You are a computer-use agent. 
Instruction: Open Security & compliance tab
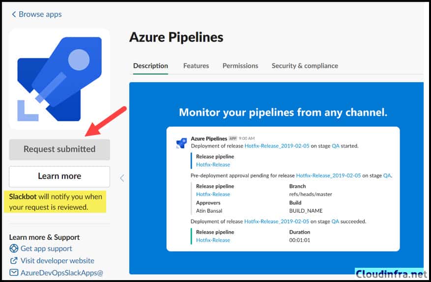[305, 66]
